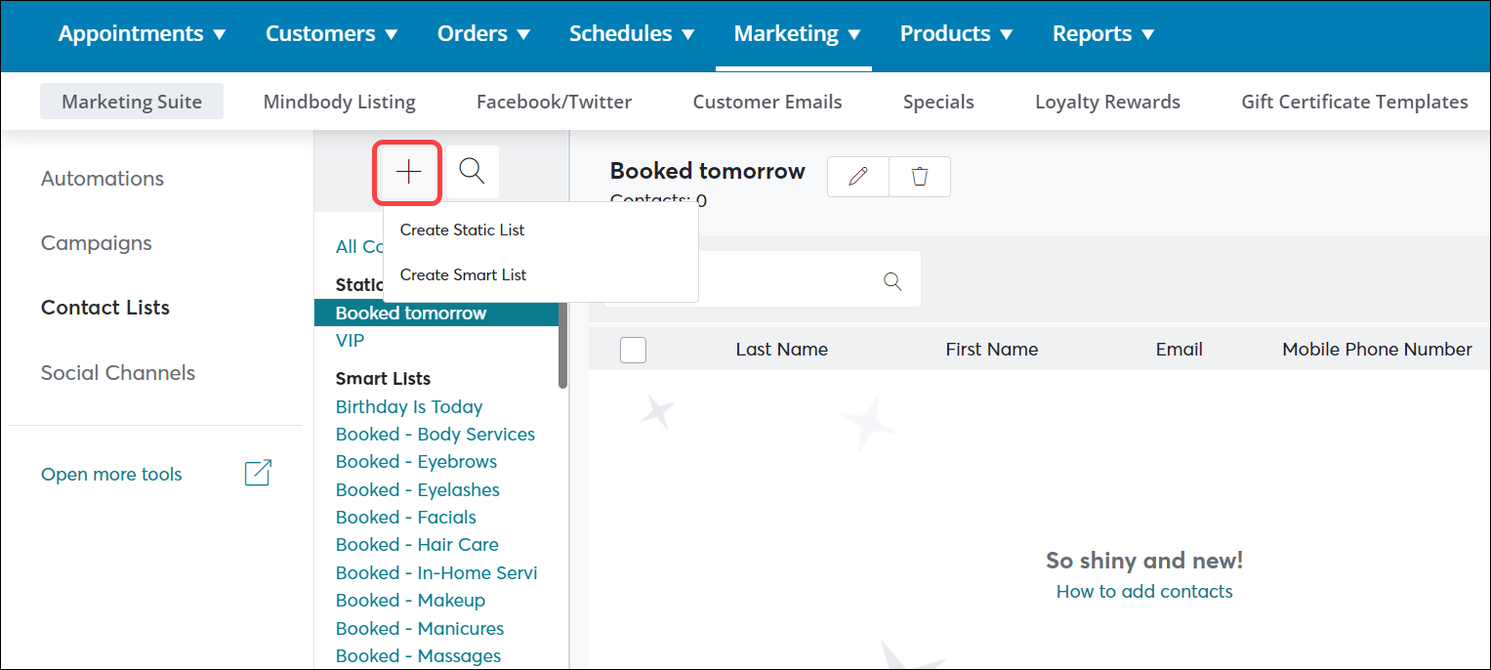Image resolution: width=1491 pixels, height=670 pixels.
Task: Click the Last Name column header
Action: 782,350
